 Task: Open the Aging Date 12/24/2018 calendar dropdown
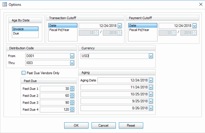click(151, 80)
